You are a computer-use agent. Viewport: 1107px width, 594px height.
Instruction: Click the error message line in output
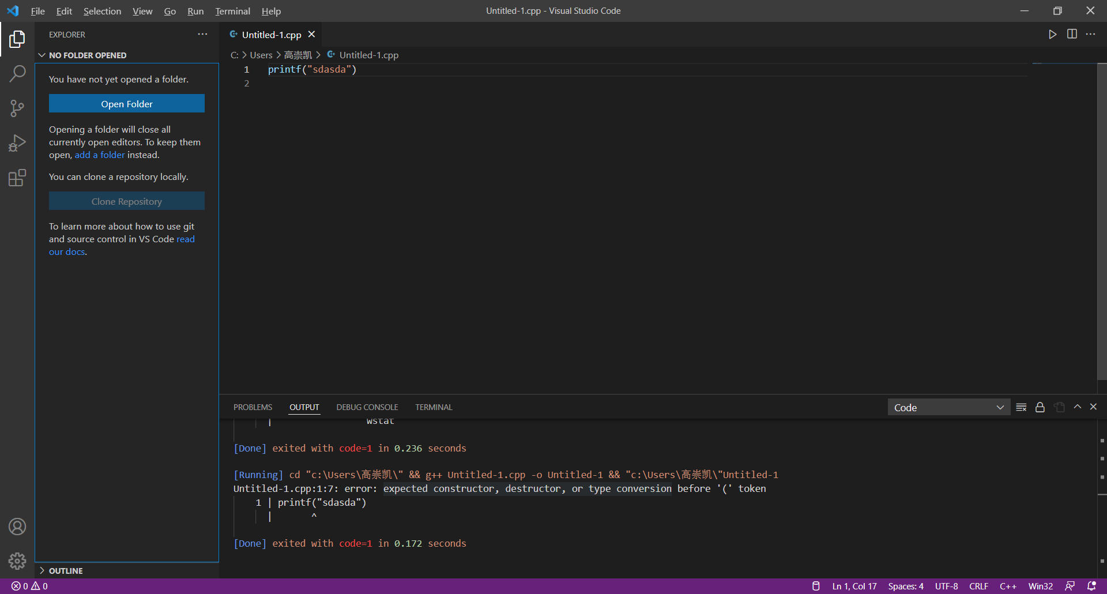point(499,488)
